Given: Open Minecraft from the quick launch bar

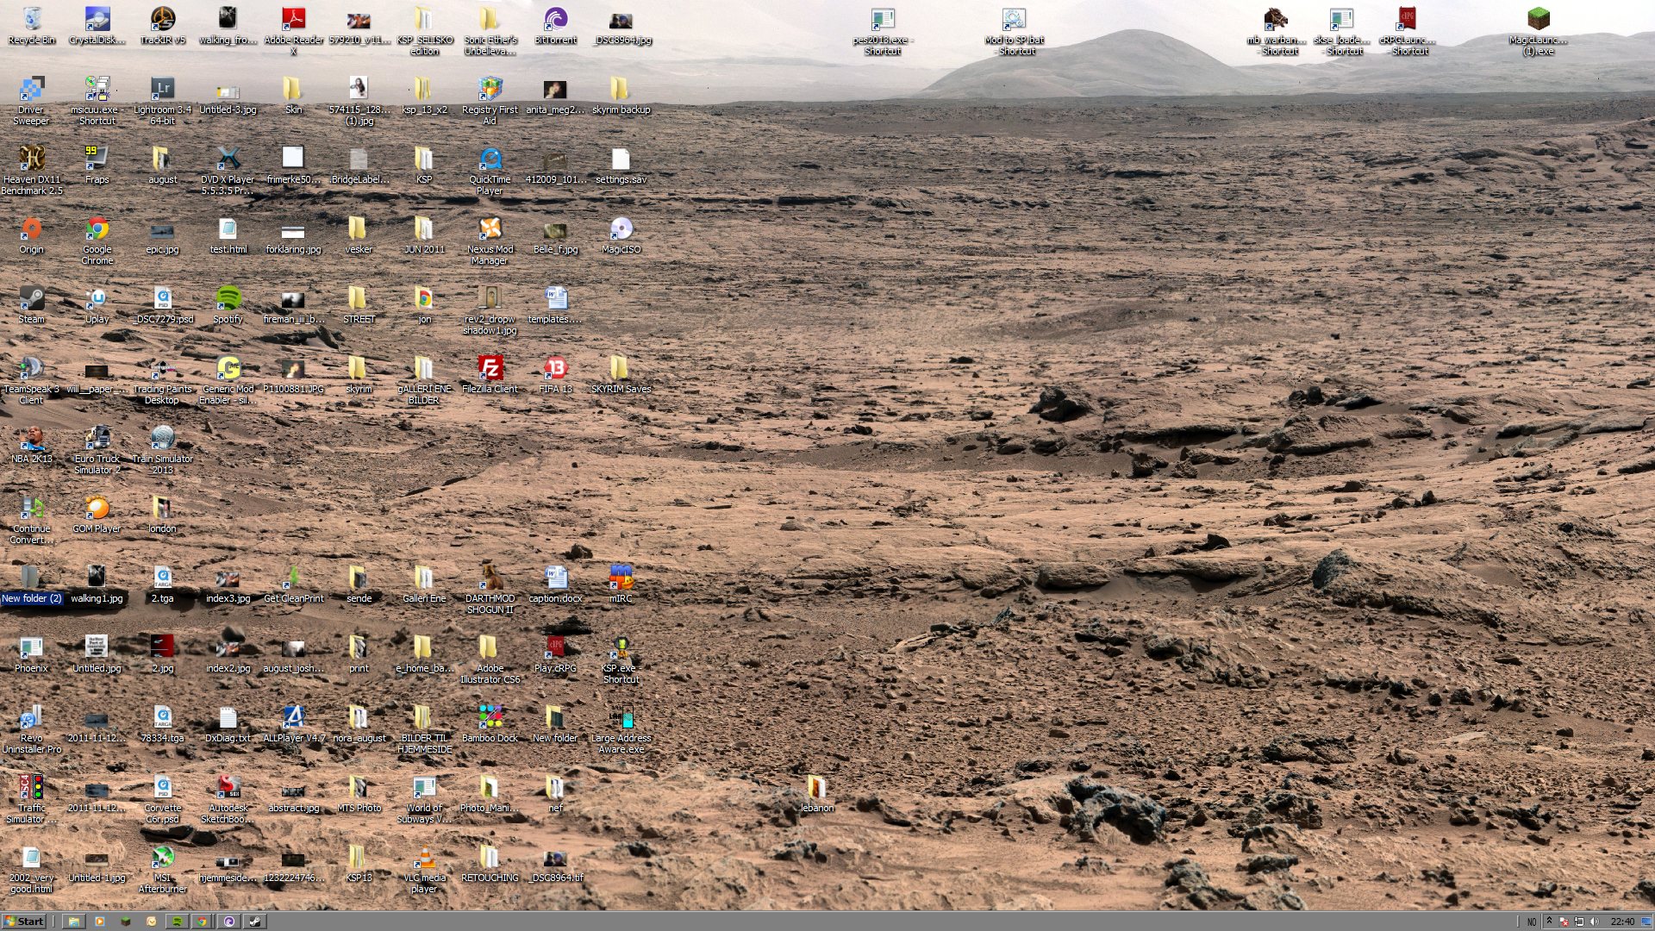Looking at the screenshot, I should pyautogui.click(x=126, y=922).
